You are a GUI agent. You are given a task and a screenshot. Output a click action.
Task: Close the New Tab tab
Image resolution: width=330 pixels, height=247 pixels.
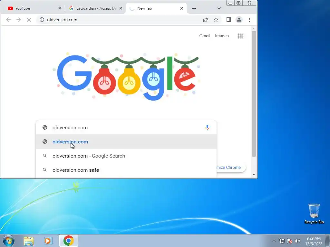[182, 8]
